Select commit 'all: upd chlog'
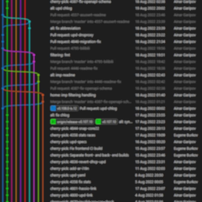 [61, 9]
